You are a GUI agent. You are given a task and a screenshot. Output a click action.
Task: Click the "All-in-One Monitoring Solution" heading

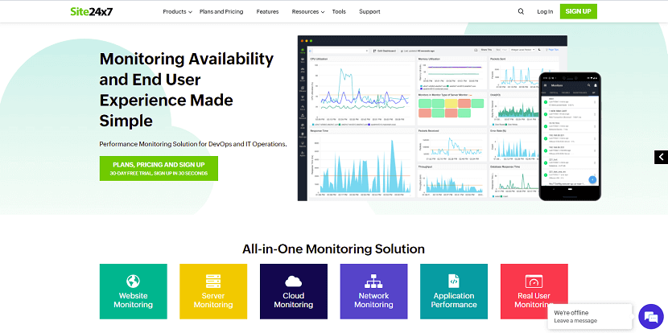coord(333,249)
